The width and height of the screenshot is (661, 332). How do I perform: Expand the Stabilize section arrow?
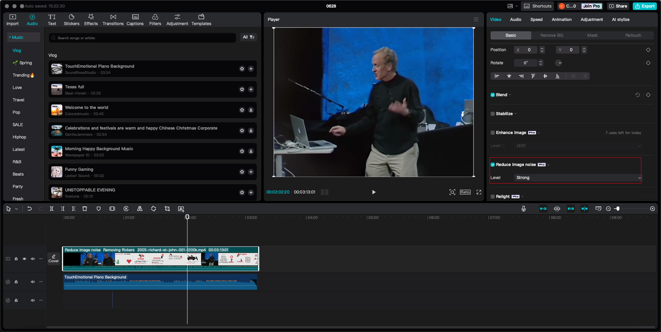pos(515,114)
